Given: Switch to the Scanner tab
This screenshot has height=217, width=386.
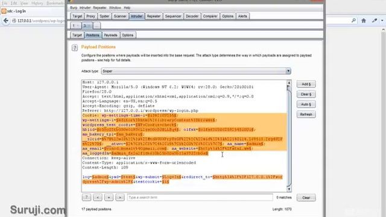Looking at the screenshot, I should pyautogui.click(x=120, y=16).
